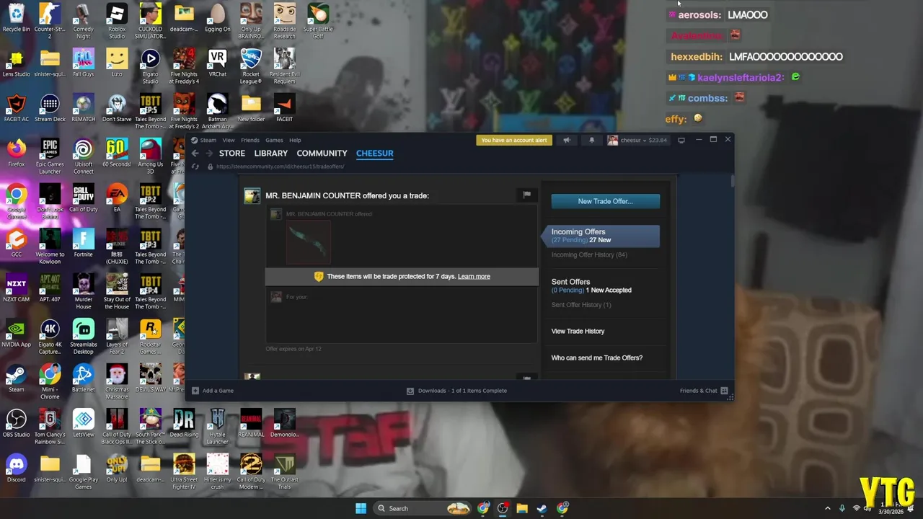Select the Fall Guys desktop icon
The width and height of the screenshot is (923, 519).
coord(83,63)
